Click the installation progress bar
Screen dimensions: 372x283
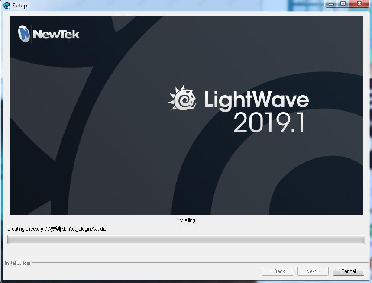click(x=186, y=238)
